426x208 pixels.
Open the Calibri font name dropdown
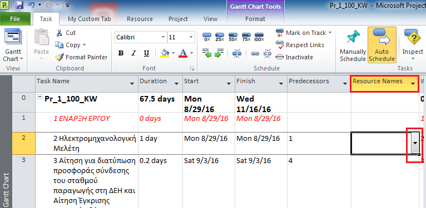[x=163, y=37]
